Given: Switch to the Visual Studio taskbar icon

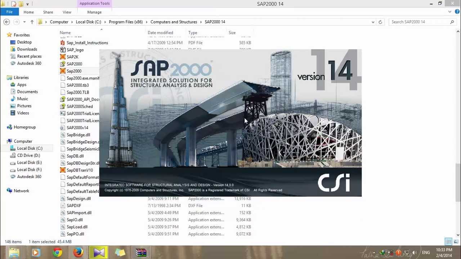Looking at the screenshot, I should (99, 253).
